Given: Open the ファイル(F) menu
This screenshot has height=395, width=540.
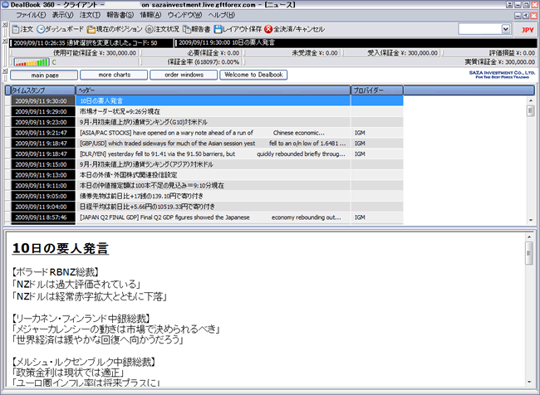Looking at the screenshot, I should click(31, 15).
